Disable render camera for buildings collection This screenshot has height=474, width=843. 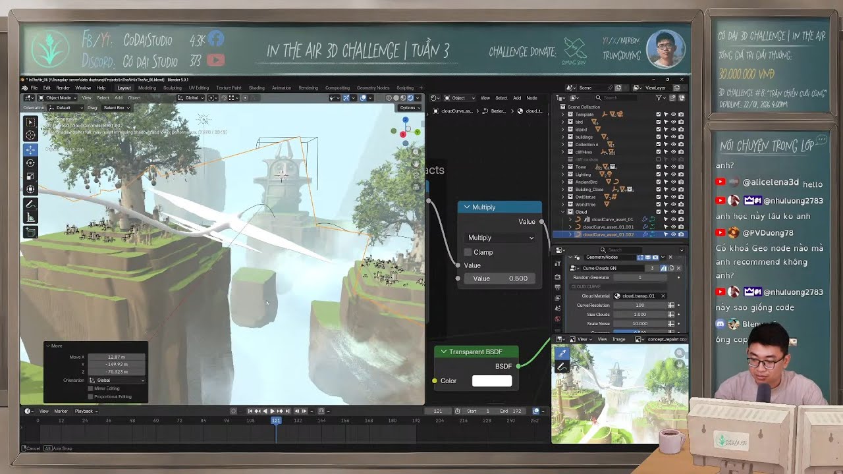pyautogui.click(x=681, y=137)
